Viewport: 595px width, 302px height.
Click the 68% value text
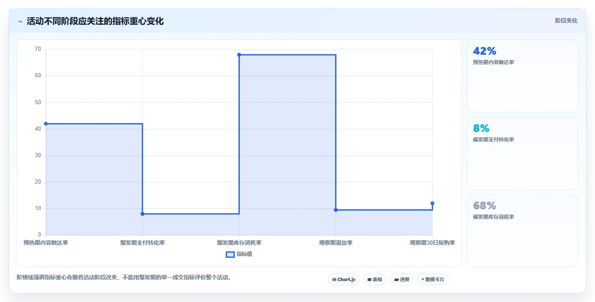point(485,206)
